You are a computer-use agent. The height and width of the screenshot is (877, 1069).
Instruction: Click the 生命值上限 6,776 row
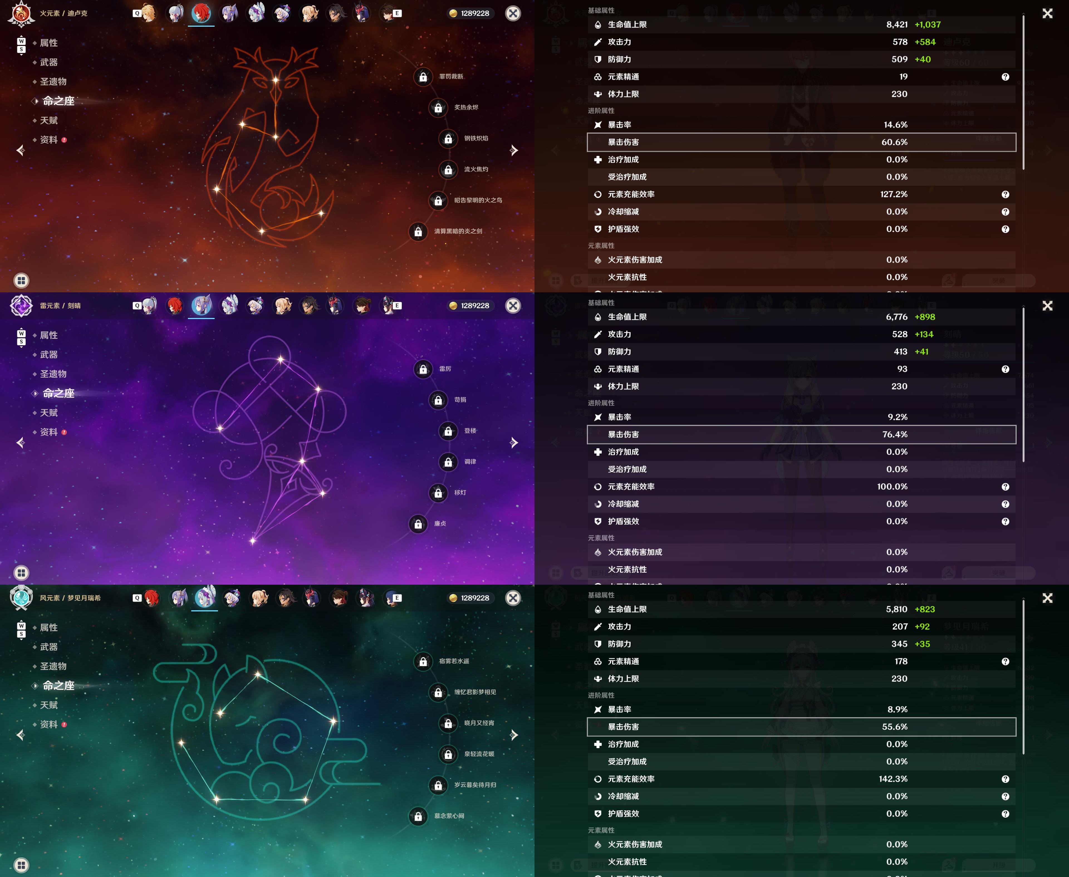click(x=801, y=317)
